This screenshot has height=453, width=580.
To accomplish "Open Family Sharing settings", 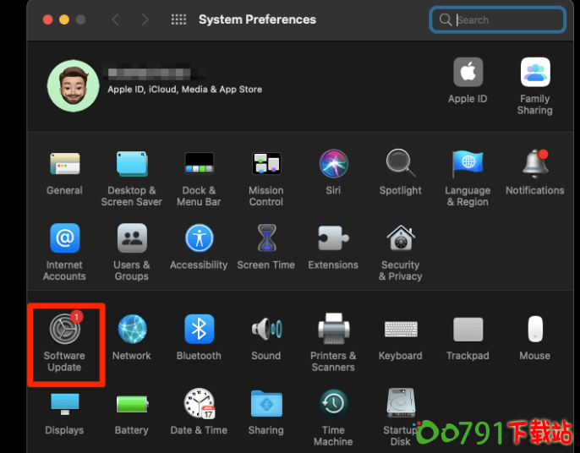I will [x=534, y=74].
